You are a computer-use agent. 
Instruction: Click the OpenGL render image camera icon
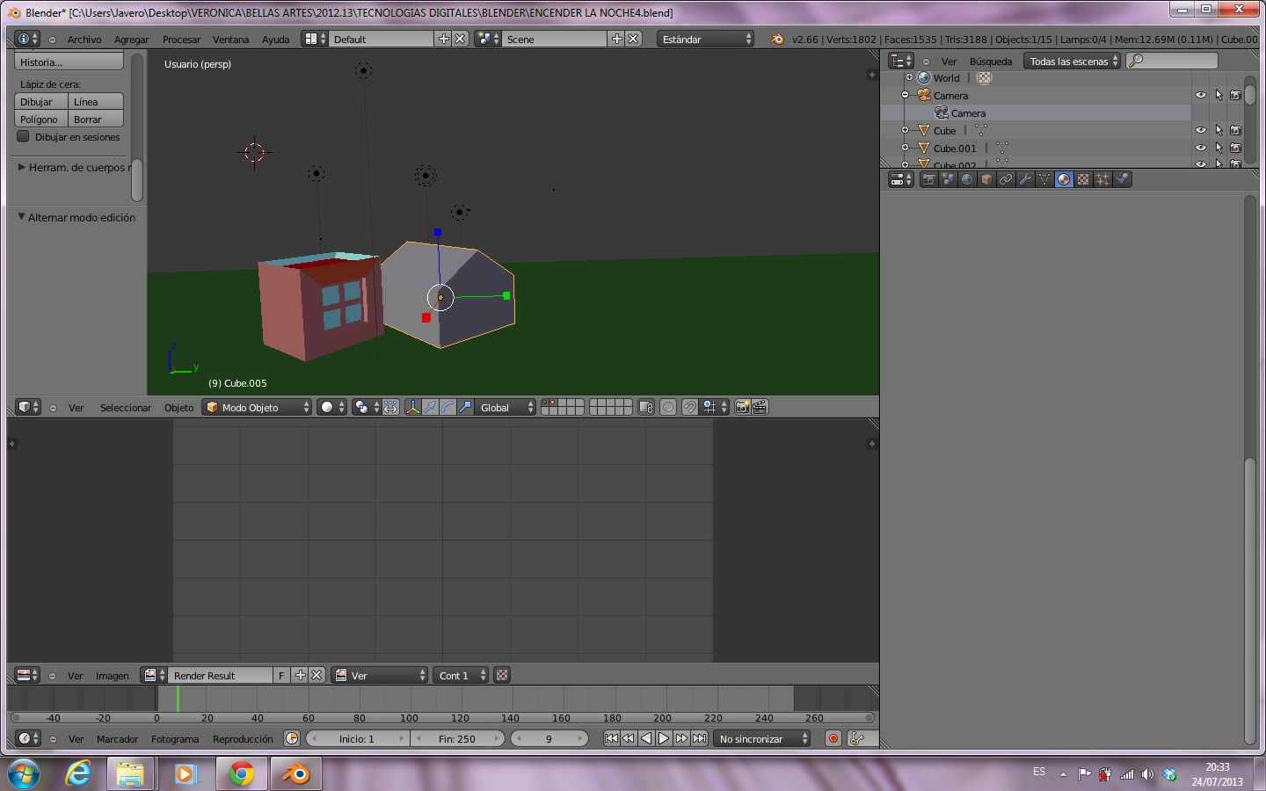point(742,407)
